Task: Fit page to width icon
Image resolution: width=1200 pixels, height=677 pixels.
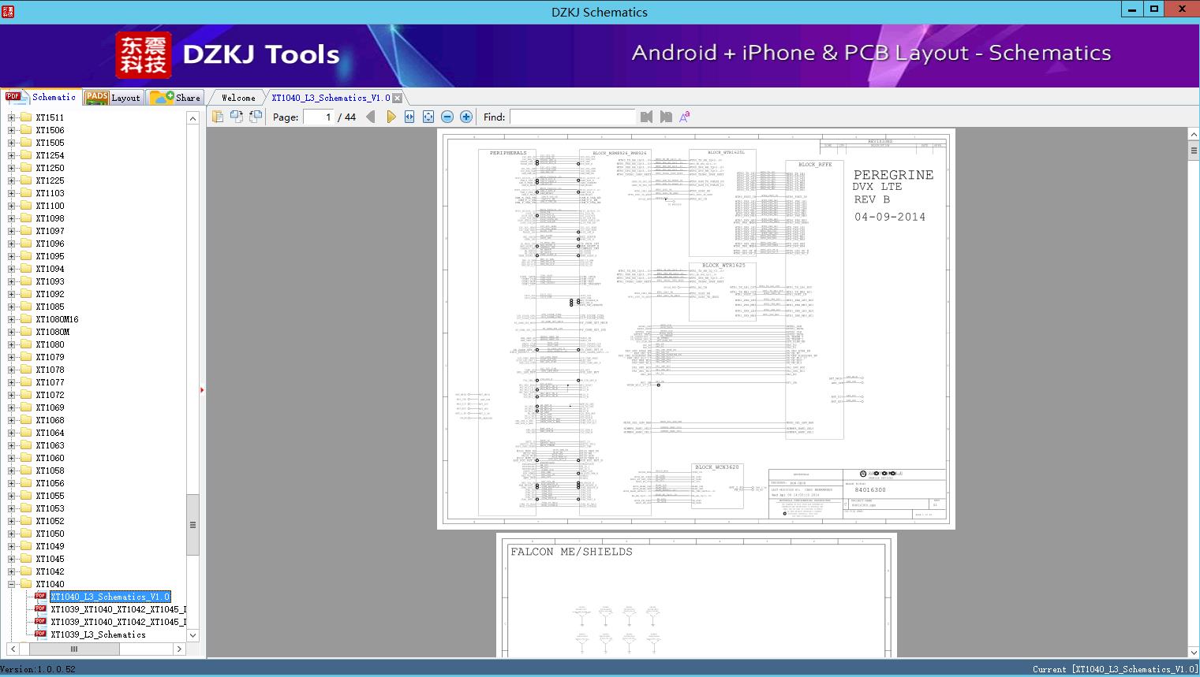Action: 409,117
